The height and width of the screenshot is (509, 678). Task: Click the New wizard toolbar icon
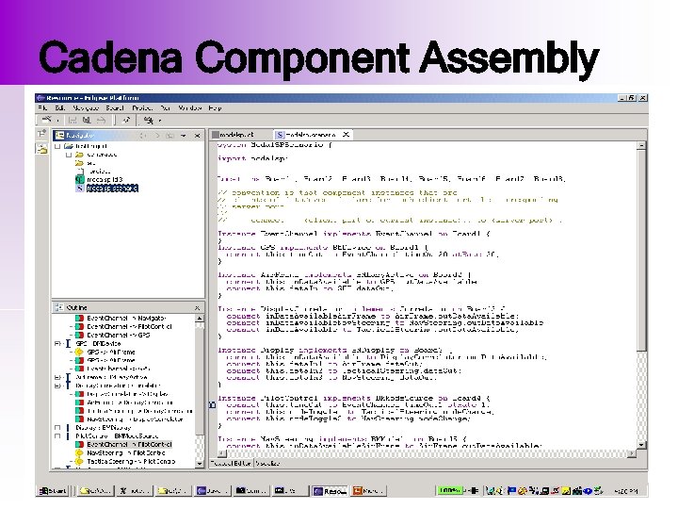46,120
